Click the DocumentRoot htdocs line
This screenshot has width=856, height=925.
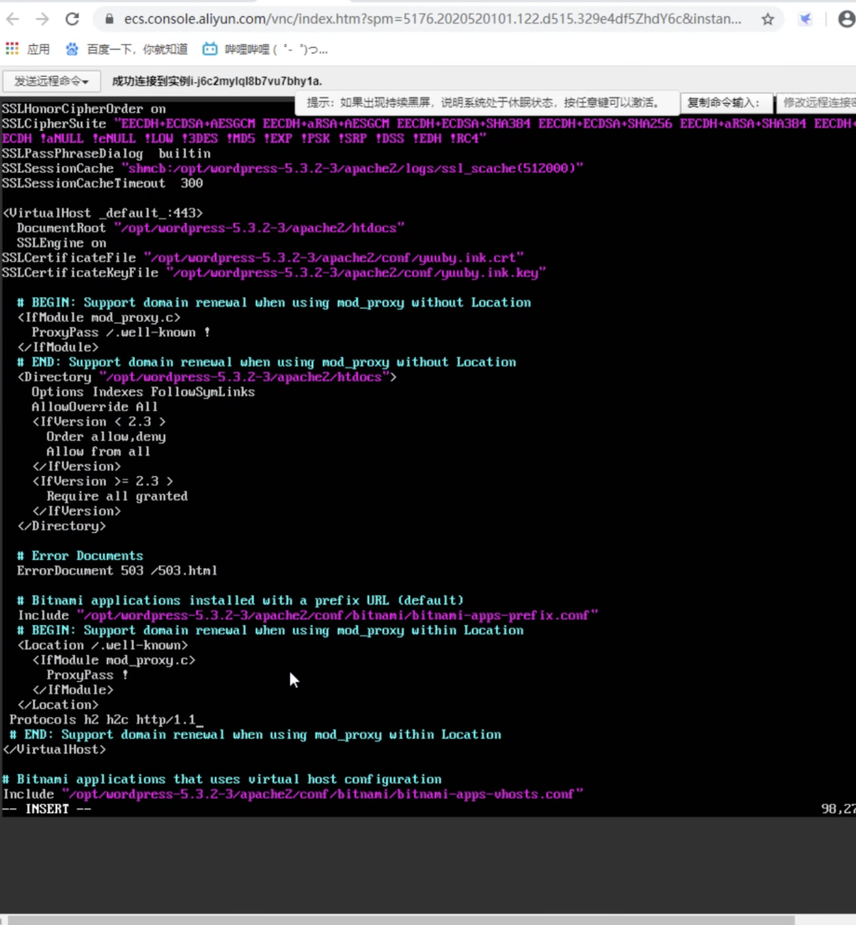click(211, 228)
